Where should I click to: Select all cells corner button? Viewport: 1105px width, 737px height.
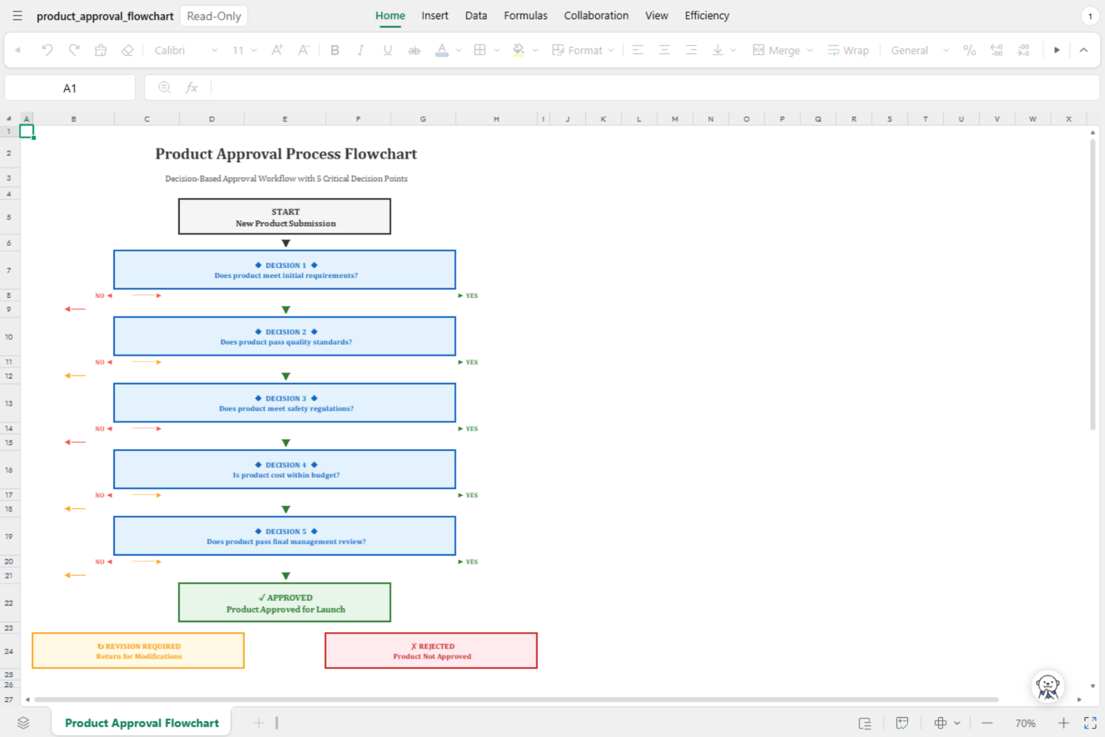click(9, 119)
